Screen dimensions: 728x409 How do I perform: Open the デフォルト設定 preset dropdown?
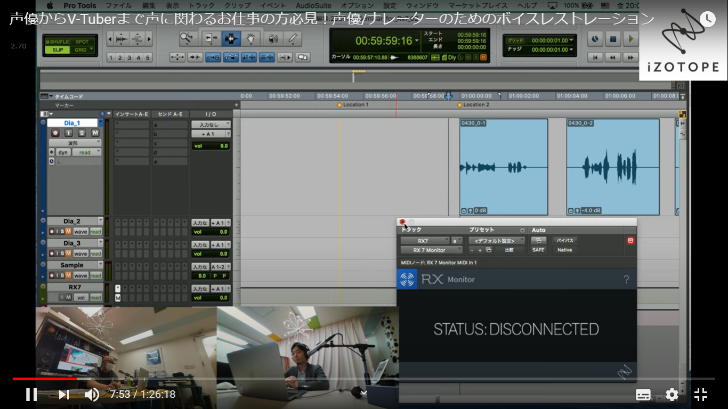[496, 241]
